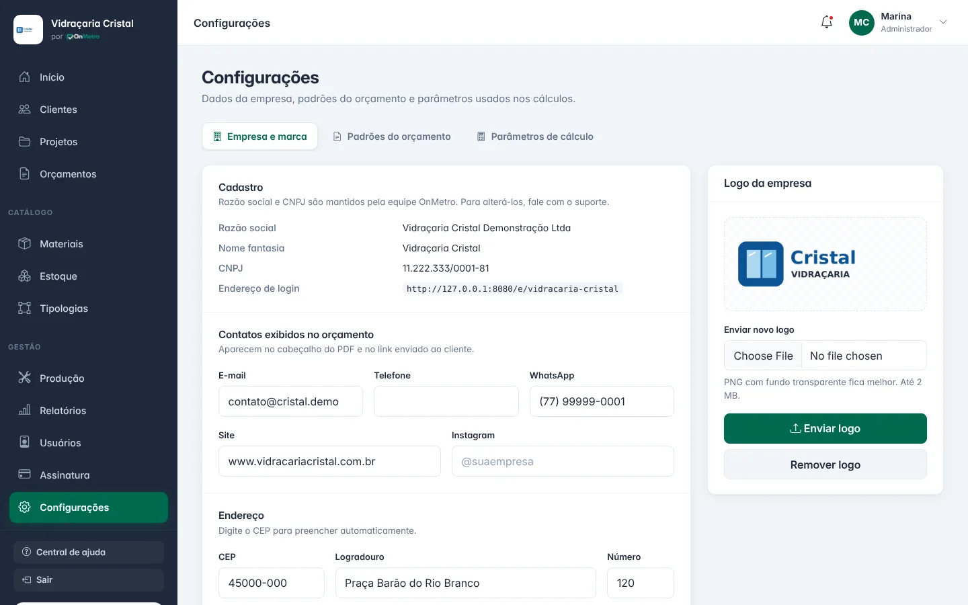Click the Materiais box icon

coord(25,243)
